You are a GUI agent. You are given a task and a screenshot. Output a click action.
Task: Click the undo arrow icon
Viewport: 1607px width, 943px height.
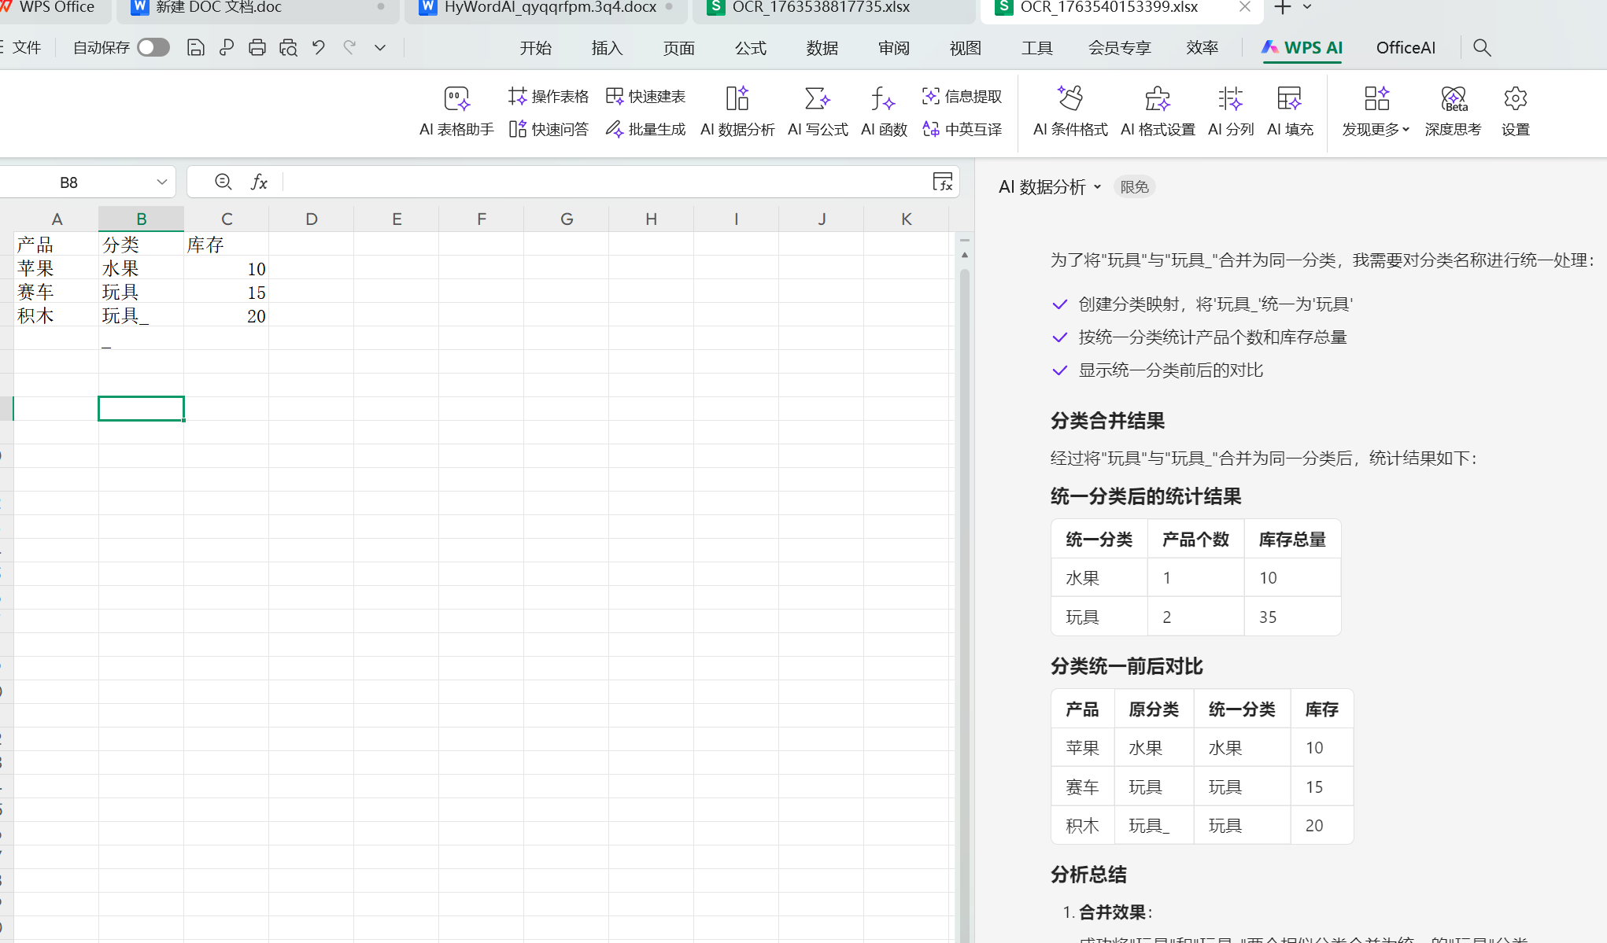[x=318, y=48]
